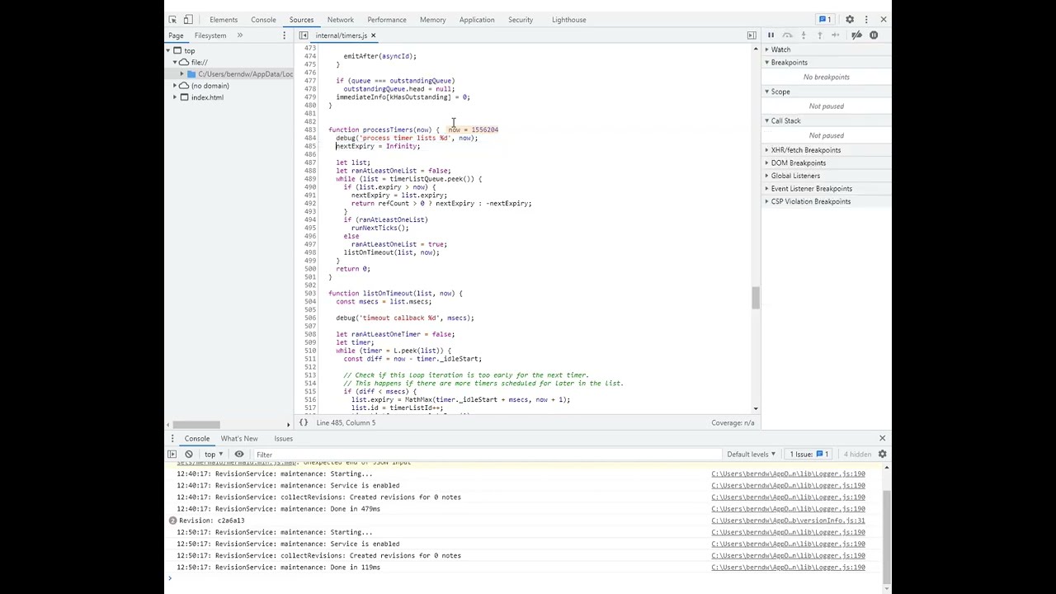Toggle pause on exceptions
The width and height of the screenshot is (1056, 594).
coord(874,35)
